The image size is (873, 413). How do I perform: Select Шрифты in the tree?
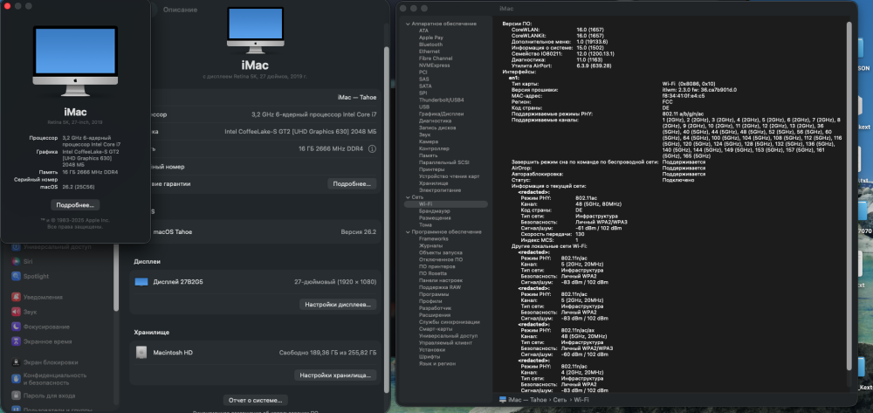[x=430, y=357]
